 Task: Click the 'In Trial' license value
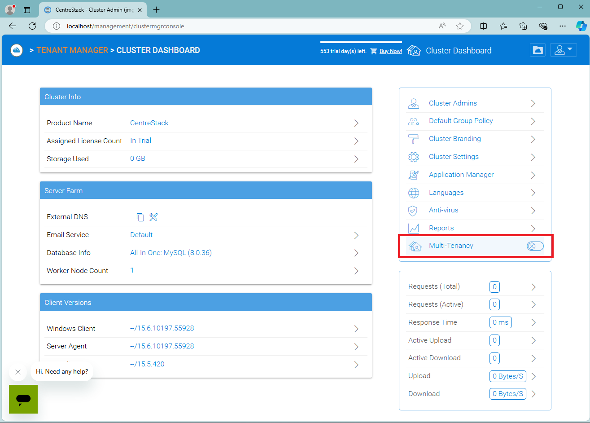(140, 141)
